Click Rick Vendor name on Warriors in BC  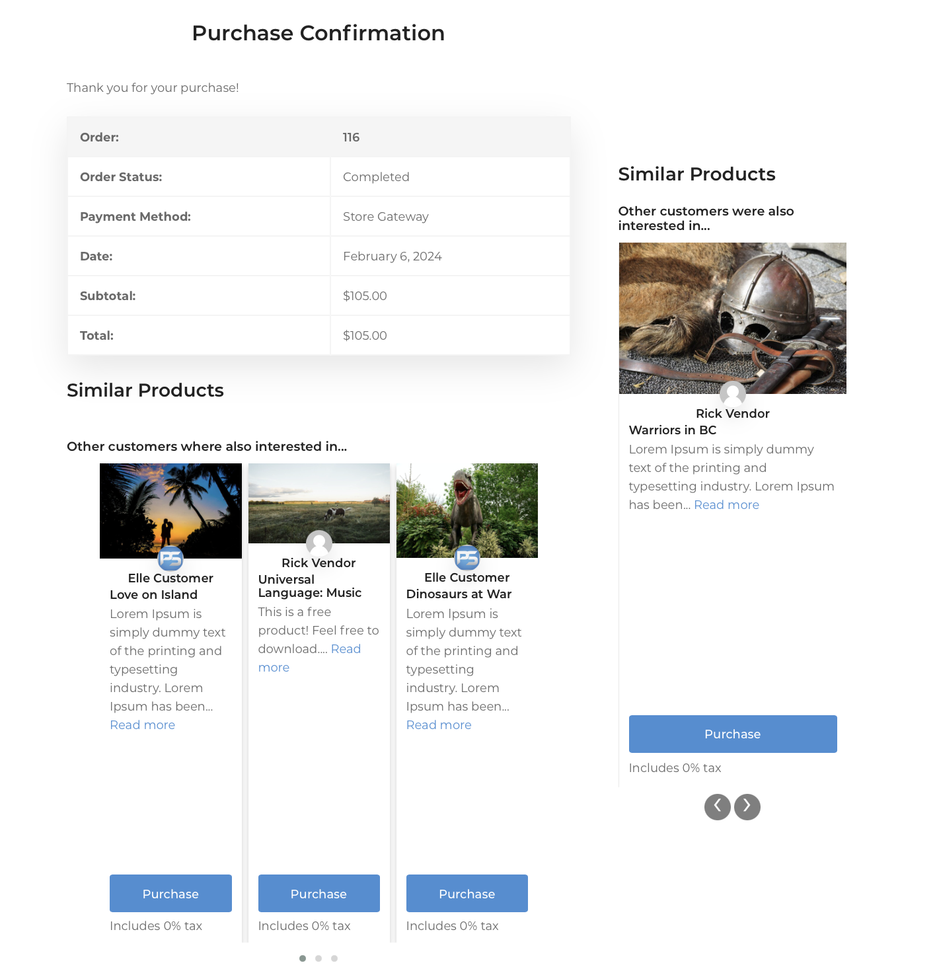pos(733,414)
